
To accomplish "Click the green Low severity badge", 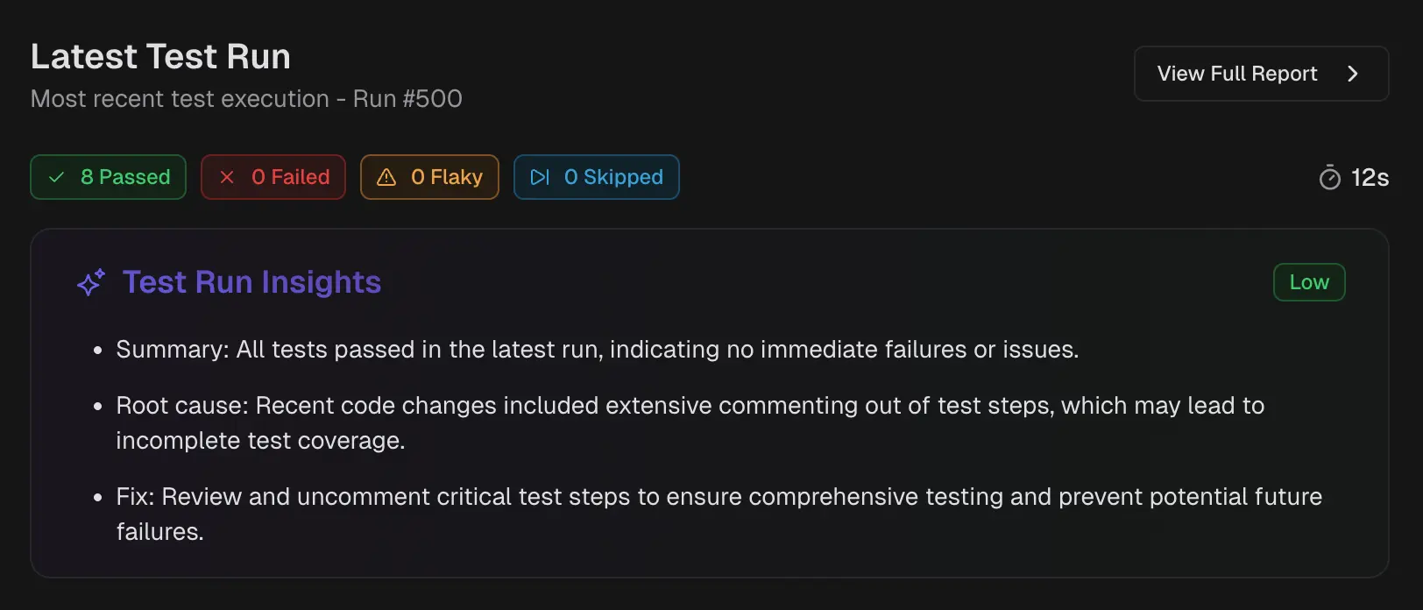I will pyautogui.click(x=1308, y=282).
